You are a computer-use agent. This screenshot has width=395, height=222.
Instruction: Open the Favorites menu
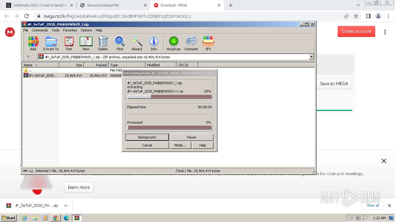click(70, 30)
